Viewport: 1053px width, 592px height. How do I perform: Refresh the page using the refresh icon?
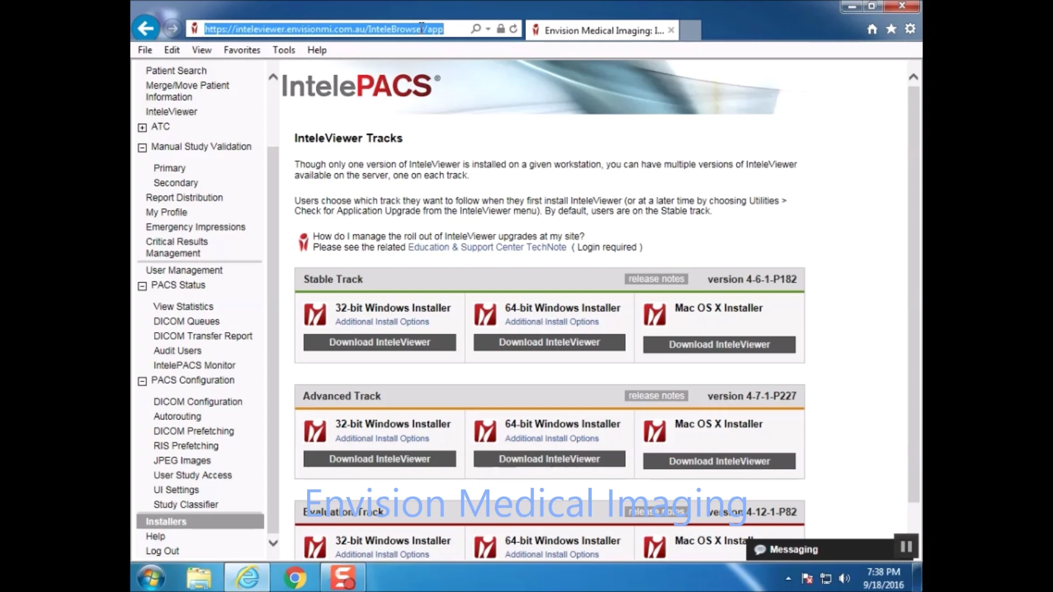click(513, 29)
